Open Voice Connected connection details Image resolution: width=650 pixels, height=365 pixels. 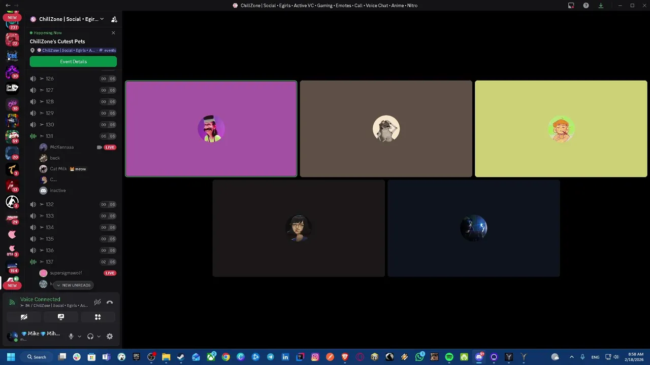40,299
